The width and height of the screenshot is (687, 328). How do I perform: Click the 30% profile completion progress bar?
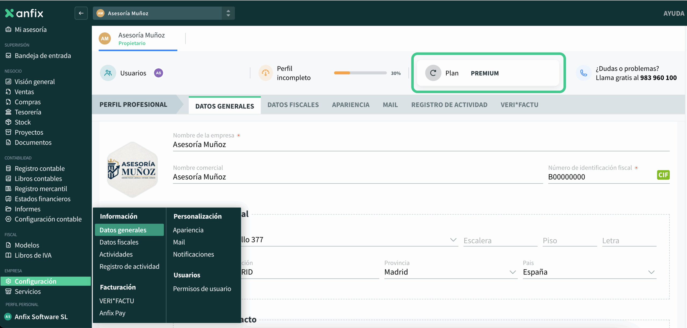pyautogui.click(x=360, y=73)
